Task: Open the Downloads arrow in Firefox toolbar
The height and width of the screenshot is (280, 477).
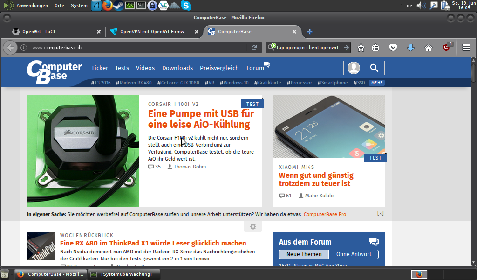Action: 411,48
